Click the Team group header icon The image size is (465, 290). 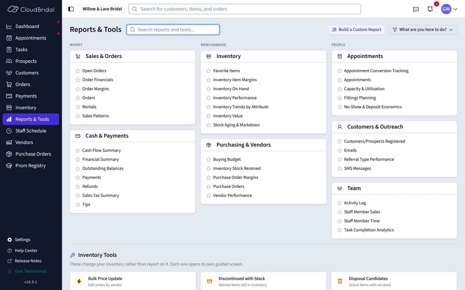(x=340, y=188)
